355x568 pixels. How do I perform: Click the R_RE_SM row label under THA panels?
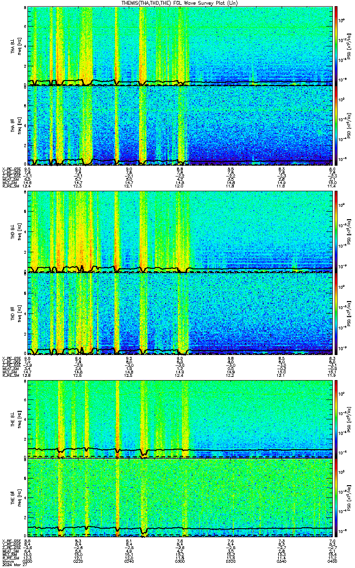(10, 186)
